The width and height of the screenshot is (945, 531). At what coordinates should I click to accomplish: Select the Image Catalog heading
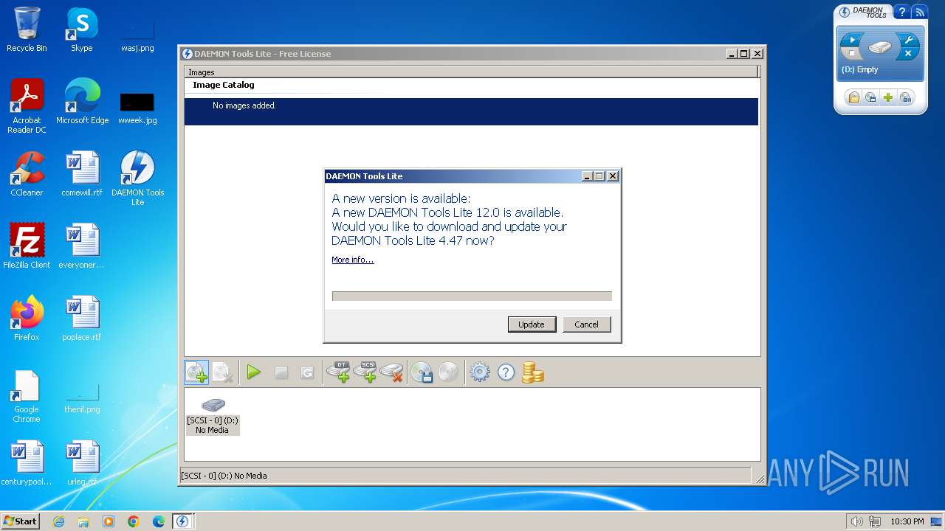[x=224, y=85]
